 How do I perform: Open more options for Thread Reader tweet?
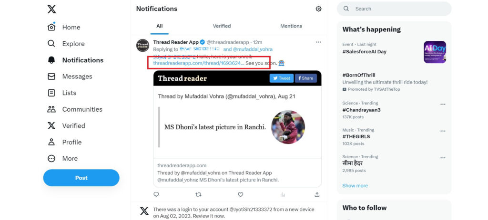pos(318,42)
